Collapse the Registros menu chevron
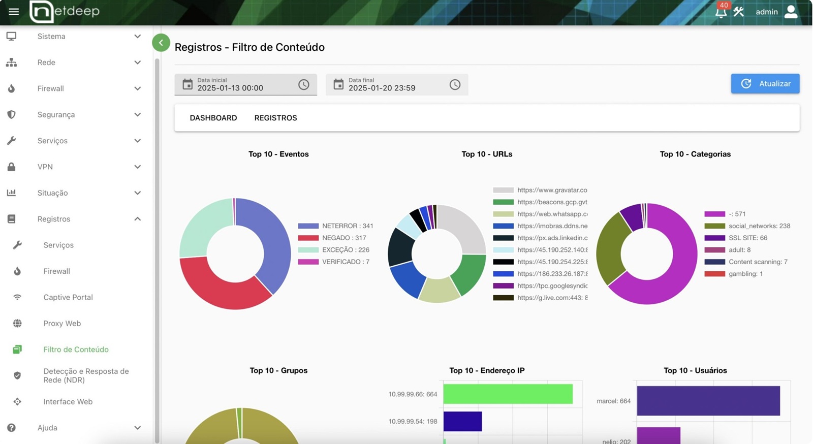The width and height of the screenshot is (813, 444). (137, 219)
